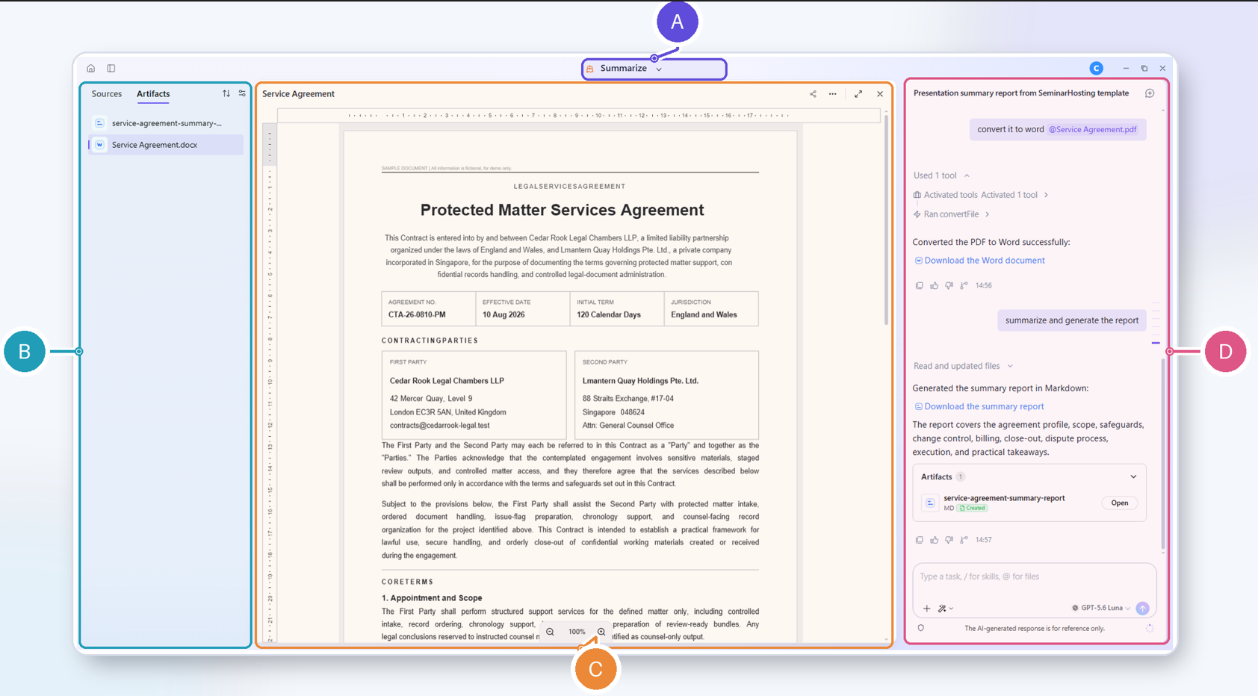This screenshot has width=1258, height=696.
Task: Expand 'Read and updated files' section
Action: [x=963, y=366]
